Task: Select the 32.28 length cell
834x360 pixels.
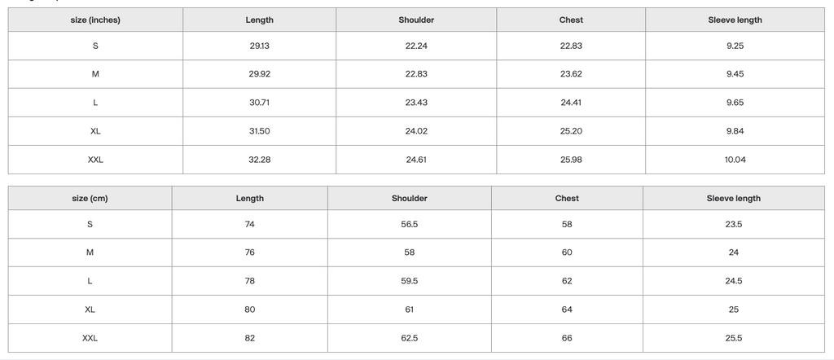Action: tap(260, 160)
